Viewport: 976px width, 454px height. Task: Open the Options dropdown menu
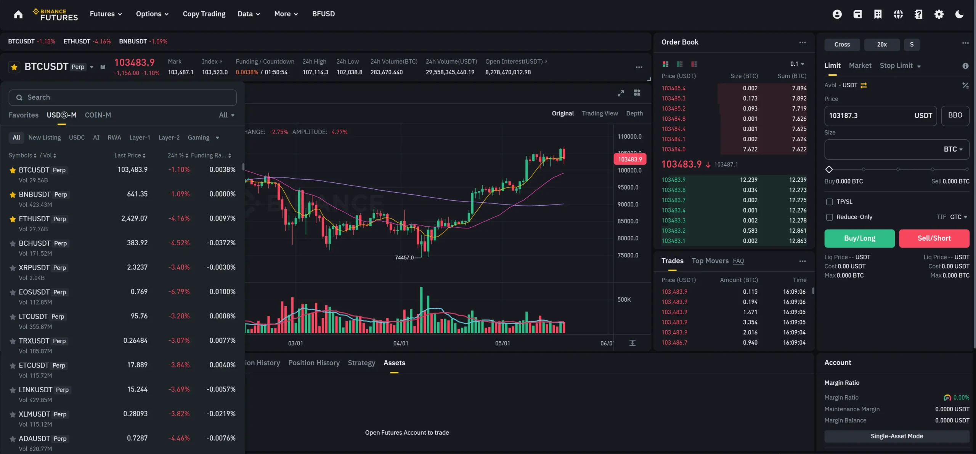point(152,14)
